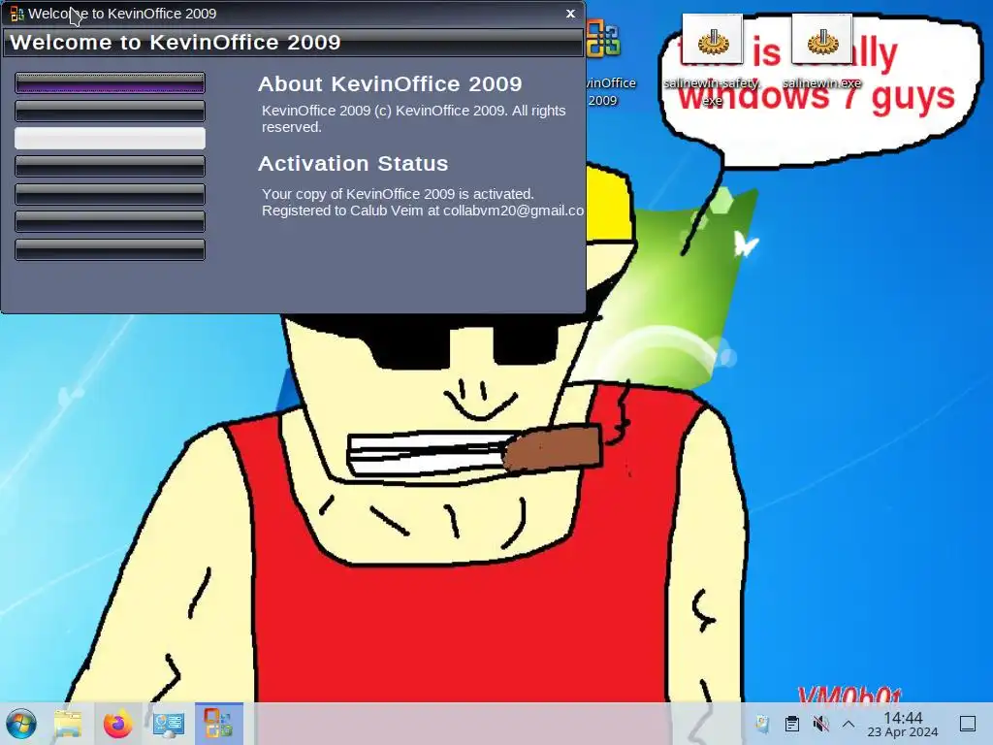The height and width of the screenshot is (745, 993).
Task: Open the clock showing 14:44
Action: (x=903, y=724)
